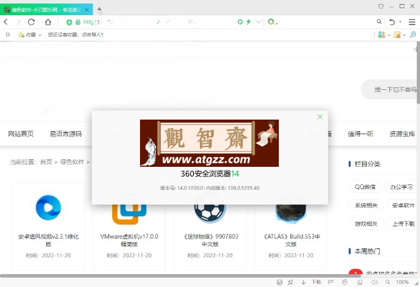Toggle the bookmarks sidebar panel icon
The height and width of the screenshot is (287, 420).
tap(8, 34)
